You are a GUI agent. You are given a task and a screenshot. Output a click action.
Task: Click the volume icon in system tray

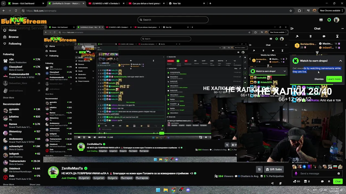tap(326, 190)
